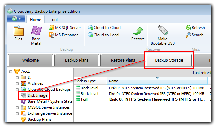The height and width of the screenshot is (129, 218).
Task: Switch to the Tools ribbon tab
Action: [x=55, y=20]
